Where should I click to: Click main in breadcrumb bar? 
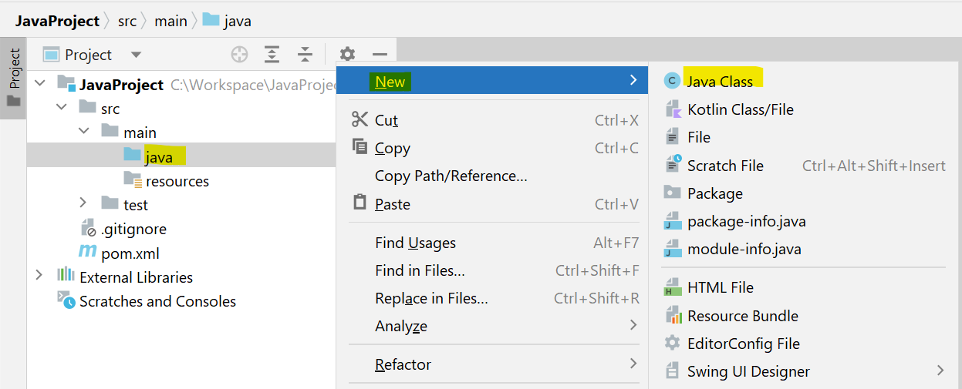coord(170,21)
